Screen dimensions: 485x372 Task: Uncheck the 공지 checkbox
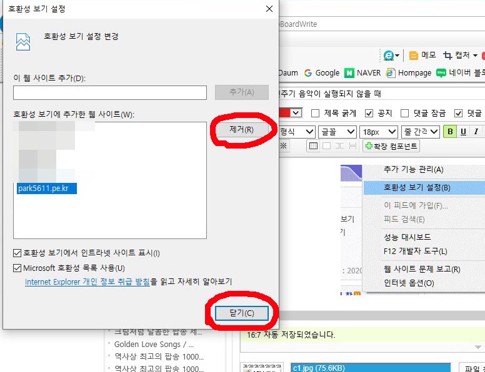369,114
